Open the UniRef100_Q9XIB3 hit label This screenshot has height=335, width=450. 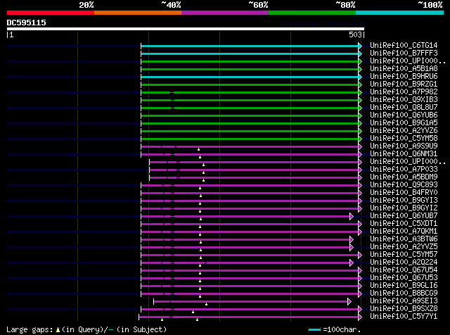(x=394, y=100)
